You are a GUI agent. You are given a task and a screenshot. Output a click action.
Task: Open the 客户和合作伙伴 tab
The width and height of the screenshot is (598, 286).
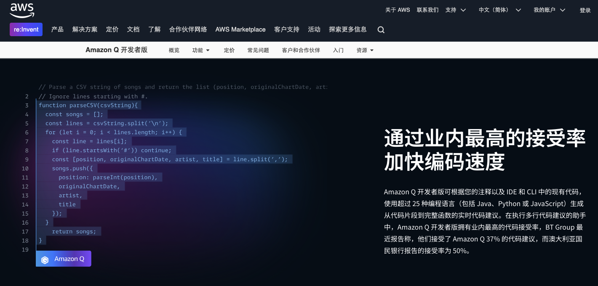(301, 50)
